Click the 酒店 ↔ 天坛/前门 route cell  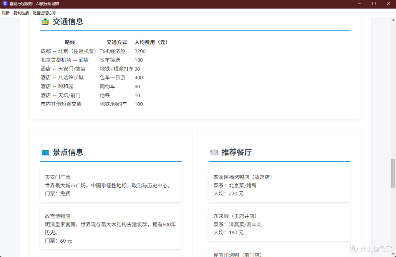(60, 95)
